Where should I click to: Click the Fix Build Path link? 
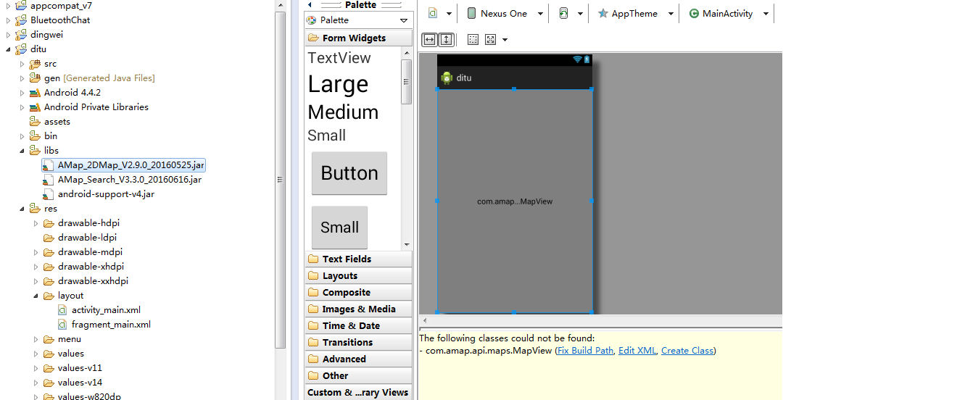585,351
